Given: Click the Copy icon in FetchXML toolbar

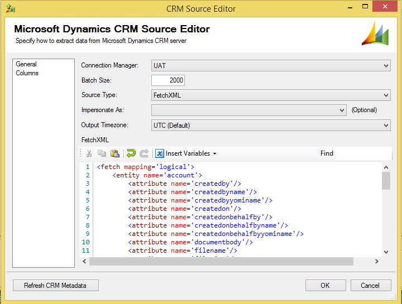Looking at the screenshot, I should pyautogui.click(x=102, y=153).
